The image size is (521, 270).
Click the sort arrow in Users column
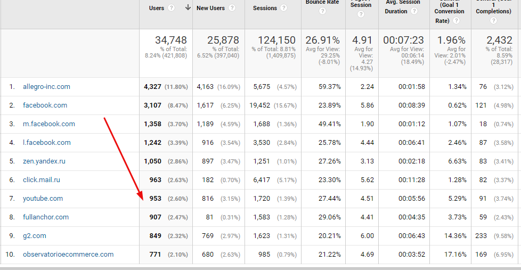click(x=188, y=7)
